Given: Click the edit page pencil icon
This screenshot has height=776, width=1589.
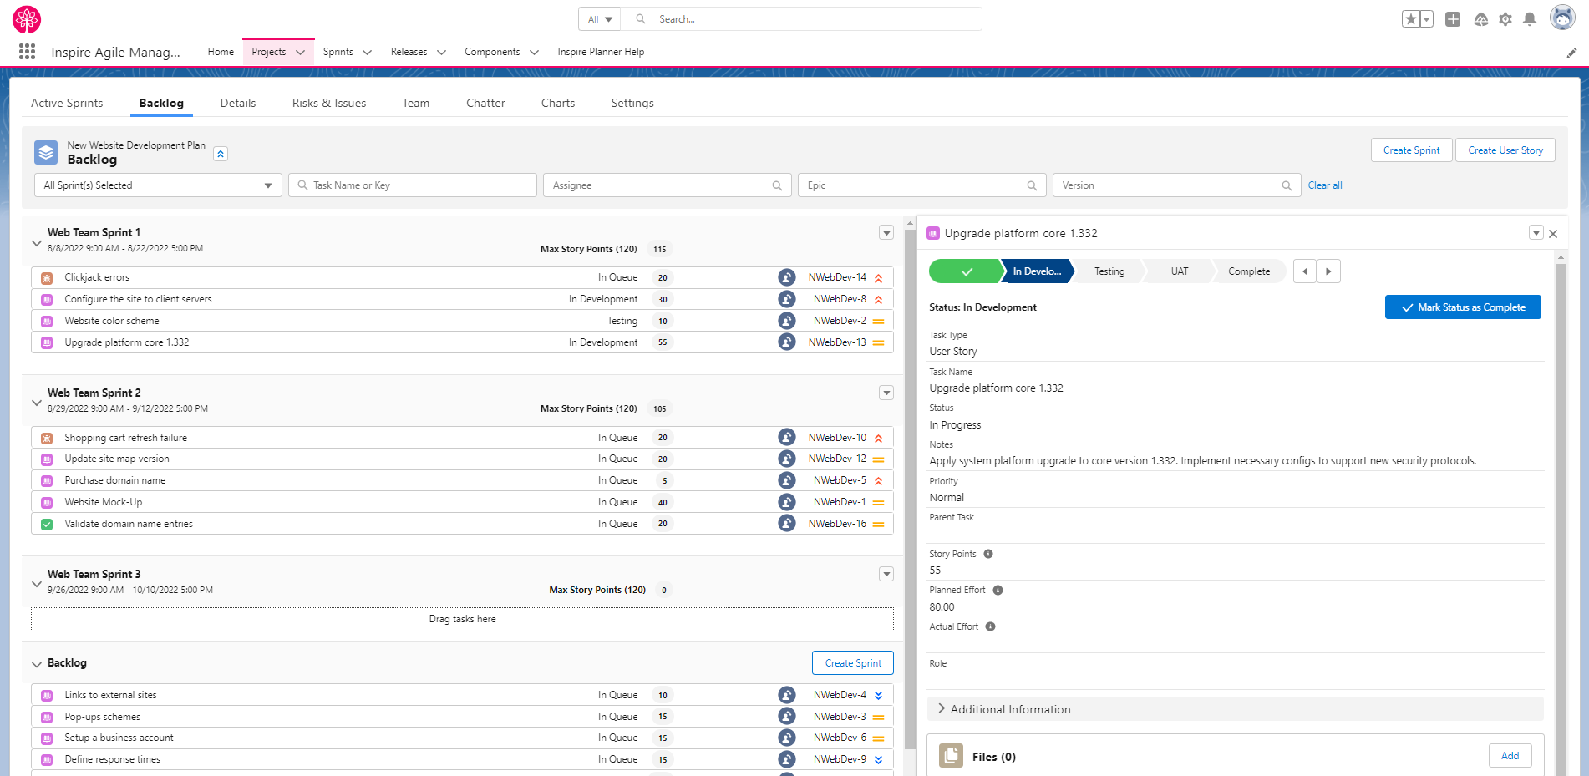Looking at the screenshot, I should coord(1571,53).
